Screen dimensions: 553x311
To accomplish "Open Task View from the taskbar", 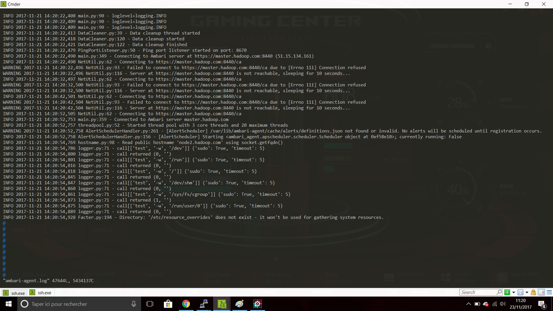I will tap(149, 304).
